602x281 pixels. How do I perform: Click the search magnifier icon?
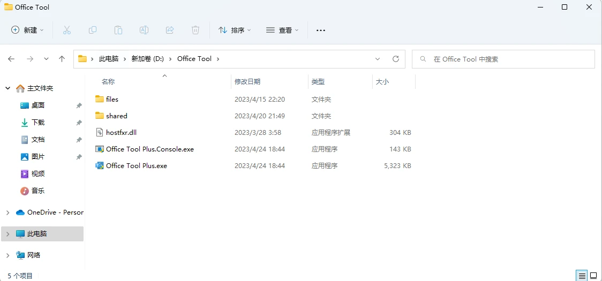(x=423, y=59)
